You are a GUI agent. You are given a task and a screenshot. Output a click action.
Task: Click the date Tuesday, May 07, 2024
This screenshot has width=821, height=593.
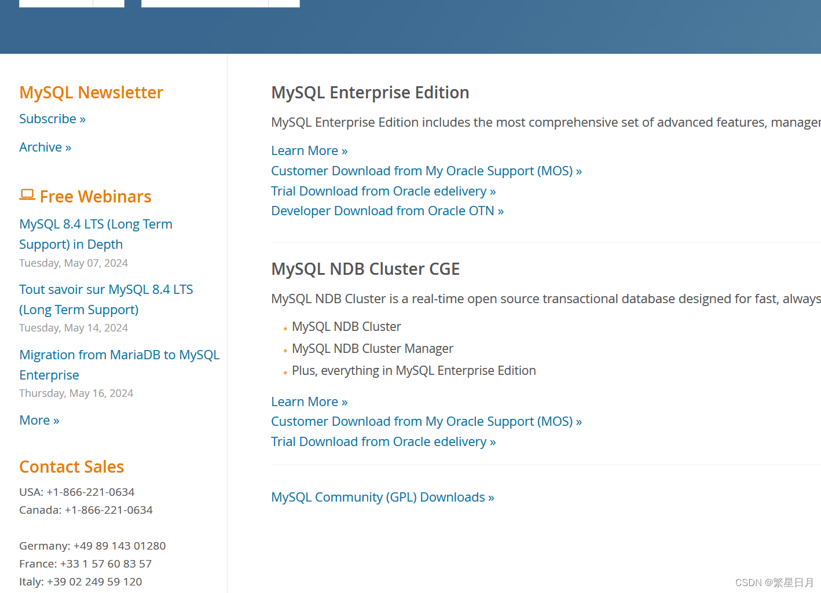point(74,263)
